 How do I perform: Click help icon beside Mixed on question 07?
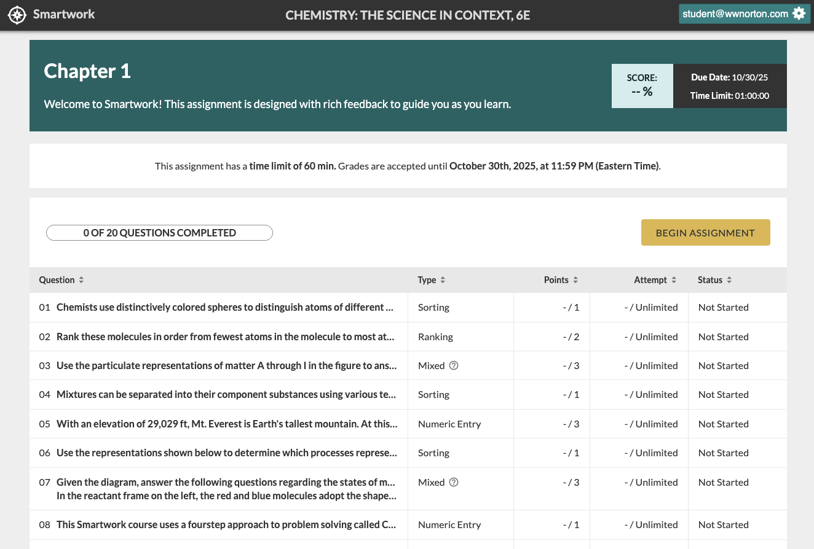[454, 482]
